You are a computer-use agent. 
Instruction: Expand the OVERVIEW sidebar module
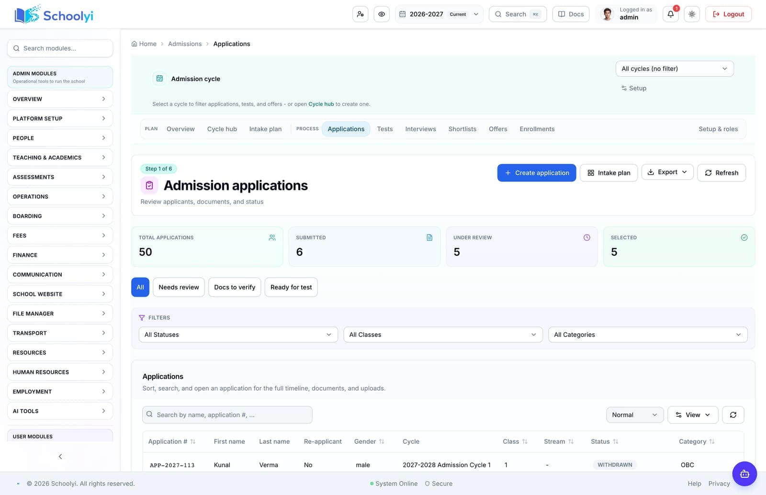click(x=60, y=99)
